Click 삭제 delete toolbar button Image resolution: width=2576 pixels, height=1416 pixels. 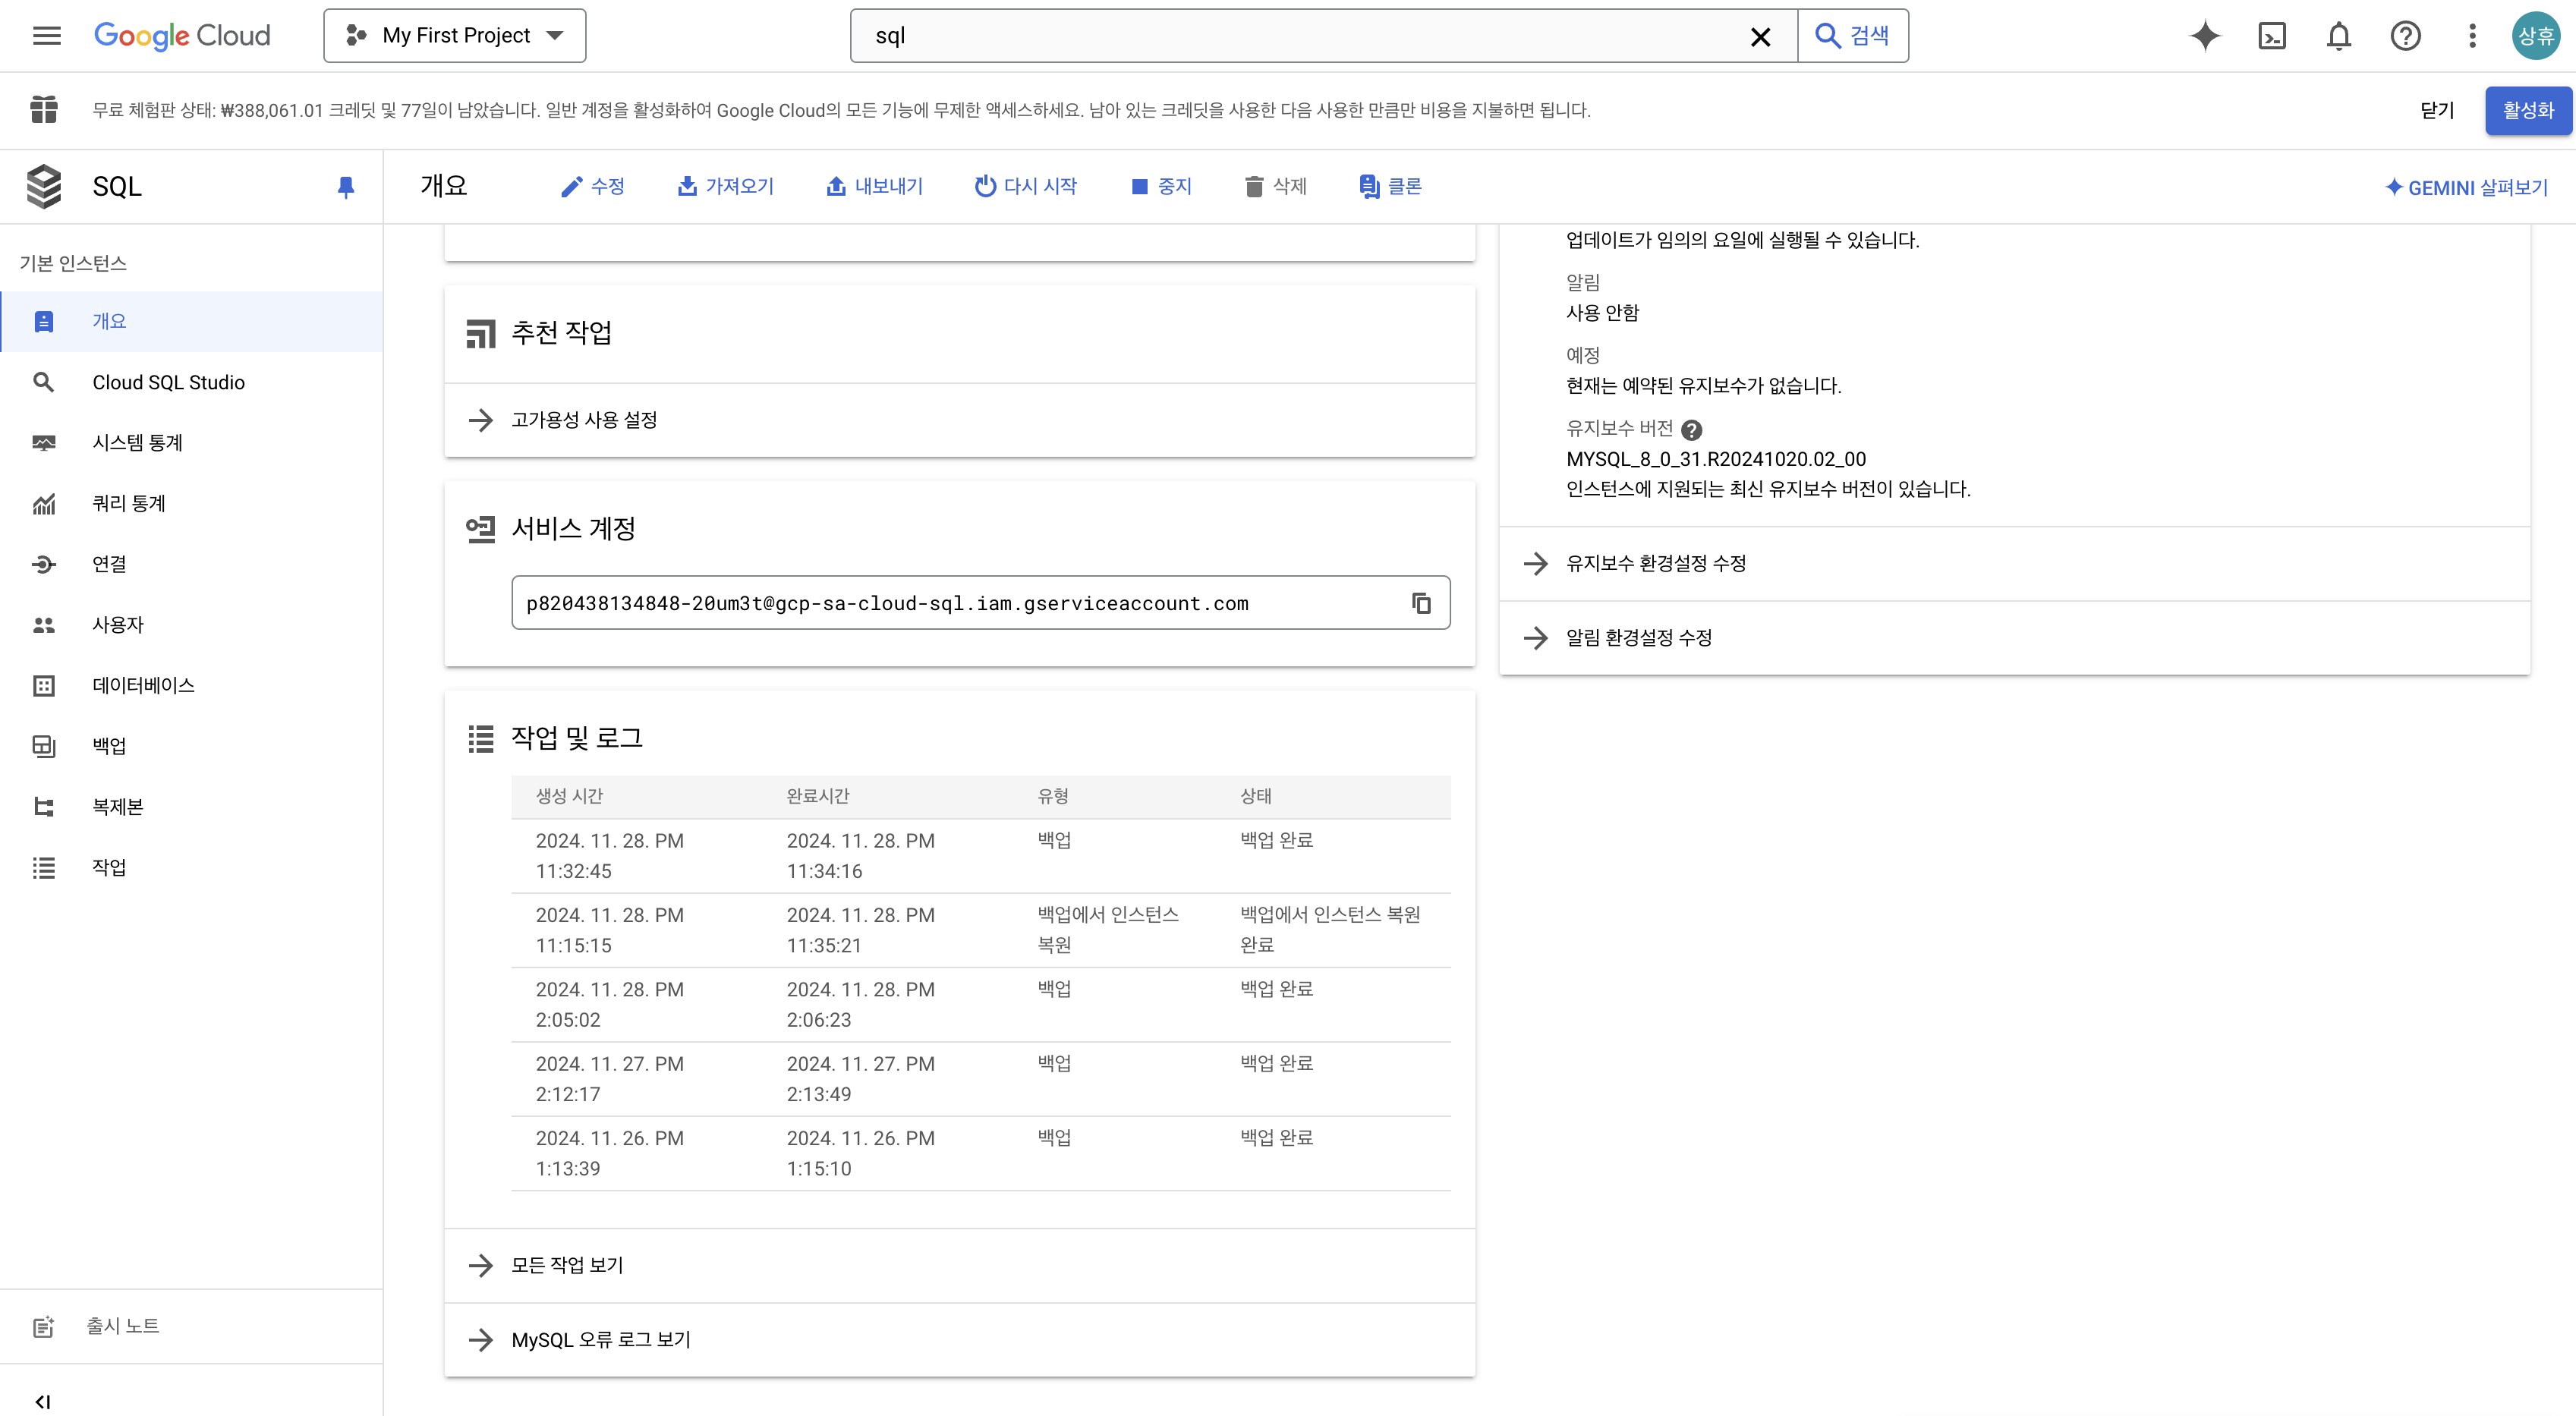(x=1276, y=186)
